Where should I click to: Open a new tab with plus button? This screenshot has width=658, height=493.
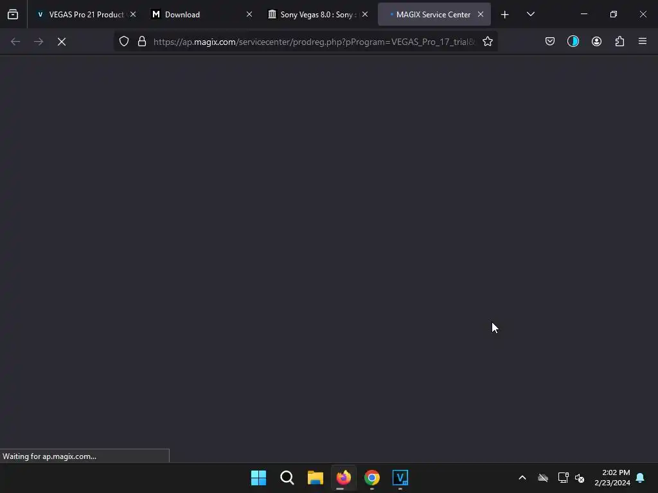coord(505,15)
